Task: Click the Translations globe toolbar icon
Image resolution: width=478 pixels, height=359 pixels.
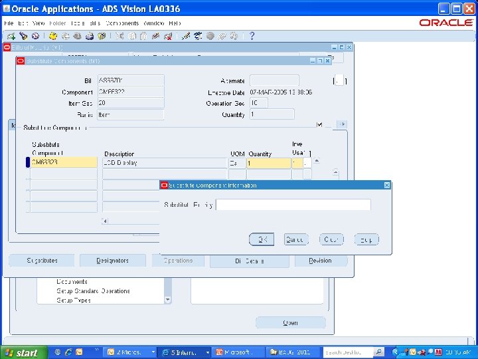Action: pyautogui.click(x=210, y=37)
